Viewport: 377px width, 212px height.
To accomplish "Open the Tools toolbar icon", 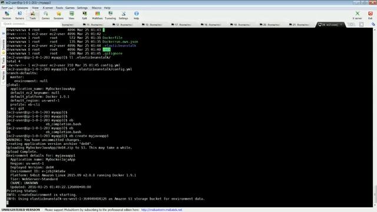I will (33, 15).
